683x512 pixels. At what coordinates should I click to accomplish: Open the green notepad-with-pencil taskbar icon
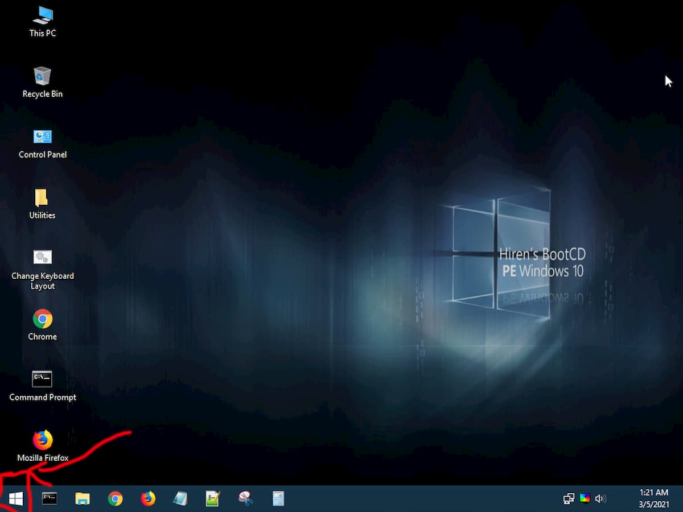tap(213, 499)
